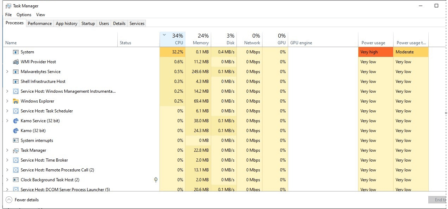Expand Service Host: Time Broker
The height and width of the screenshot is (209, 448).
(x=7, y=160)
